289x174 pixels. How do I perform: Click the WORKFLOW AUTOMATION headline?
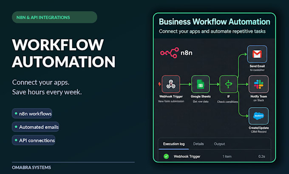coord(64,53)
